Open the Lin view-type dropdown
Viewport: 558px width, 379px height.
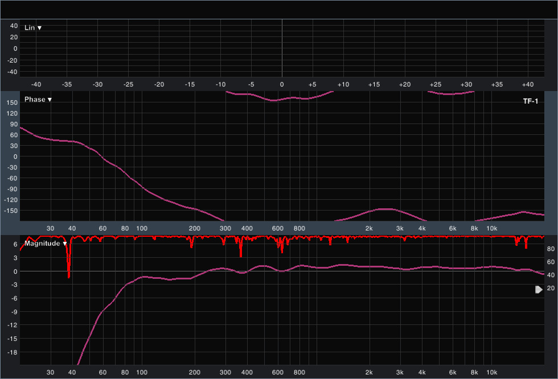click(x=33, y=27)
